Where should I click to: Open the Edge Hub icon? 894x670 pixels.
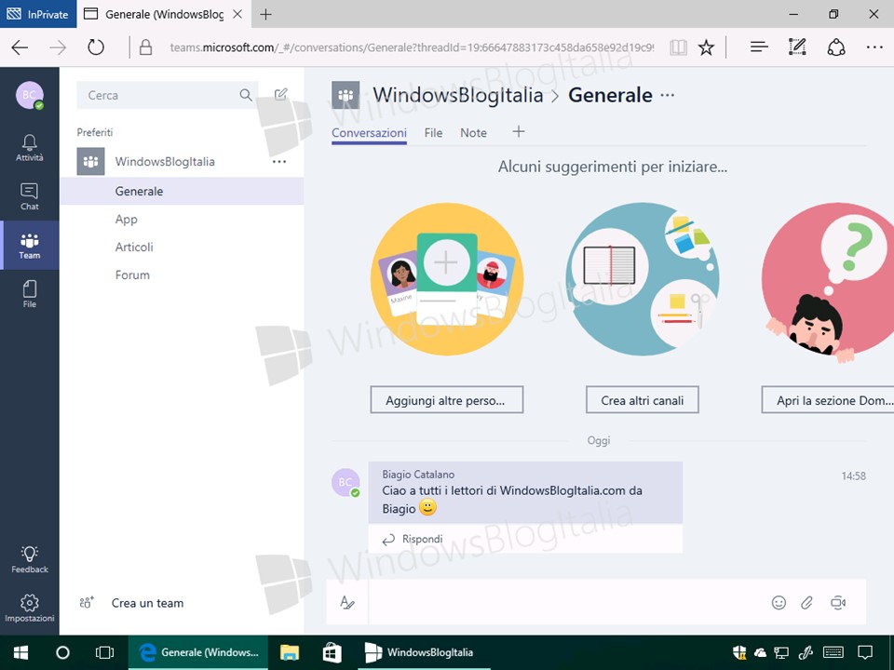coord(759,47)
